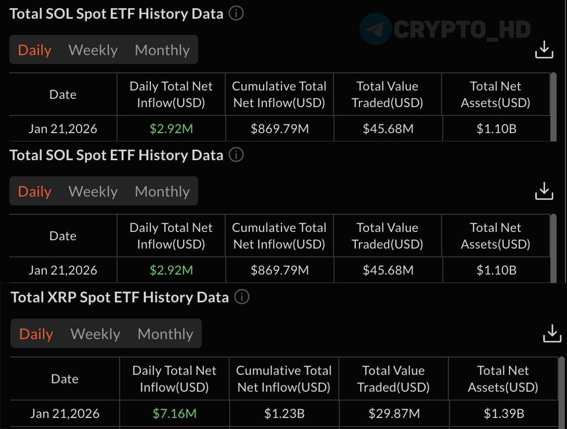Image resolution: width=567 pixels, height=429 pixels.
Task: Click the XRP table's Date column header
Action: [65, 379]
